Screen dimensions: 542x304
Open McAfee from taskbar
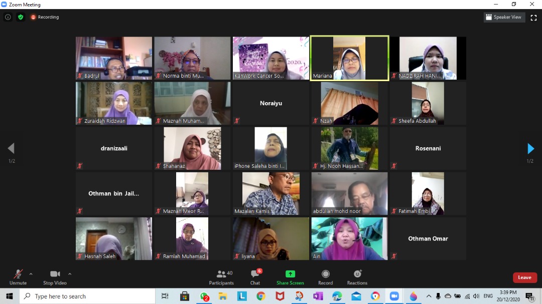click(280, 296)
